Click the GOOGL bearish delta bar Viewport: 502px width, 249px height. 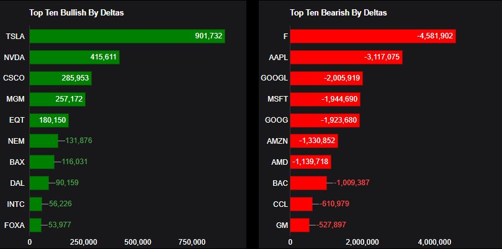point(326,79)
